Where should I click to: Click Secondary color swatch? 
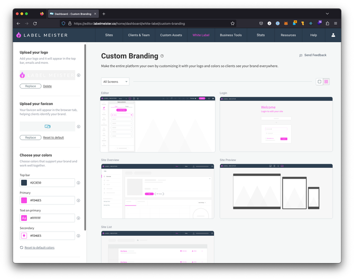point(24,236)
